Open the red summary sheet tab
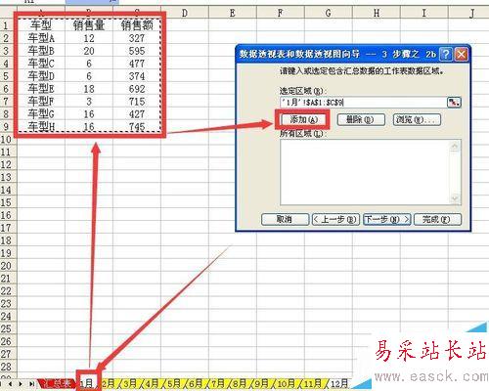Screen dimensions: 489x391 [x=57, y=383]
